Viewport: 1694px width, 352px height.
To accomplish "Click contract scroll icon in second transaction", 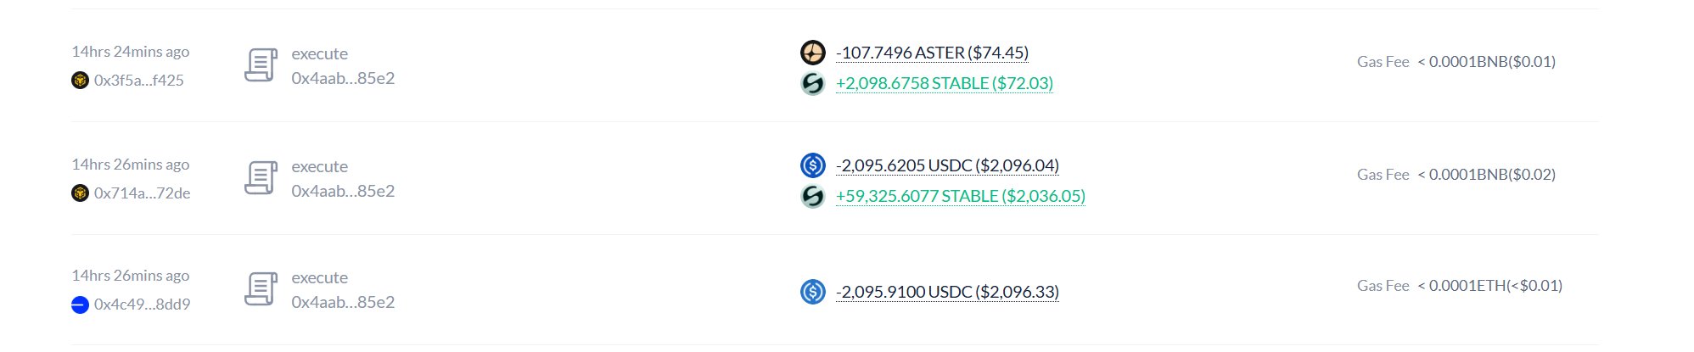I will 261,178.
